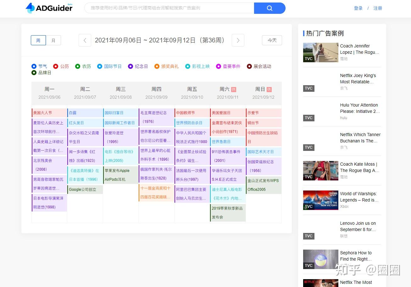This screenshot has width=411, height=287.
Task: Open Netflix Joey King ad title
Action: [358, 79]
